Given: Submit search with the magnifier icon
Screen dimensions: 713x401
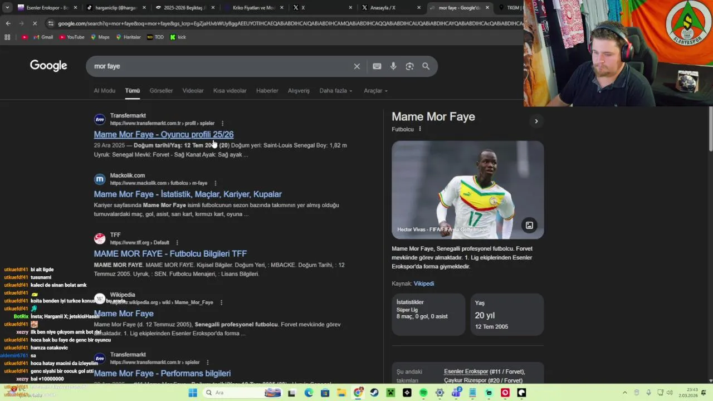Looking at the screenshot, I should click(x=426, y=66).
